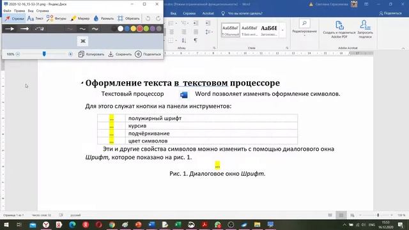Click Поделиться share button in Word

click(x=390, y=13)
